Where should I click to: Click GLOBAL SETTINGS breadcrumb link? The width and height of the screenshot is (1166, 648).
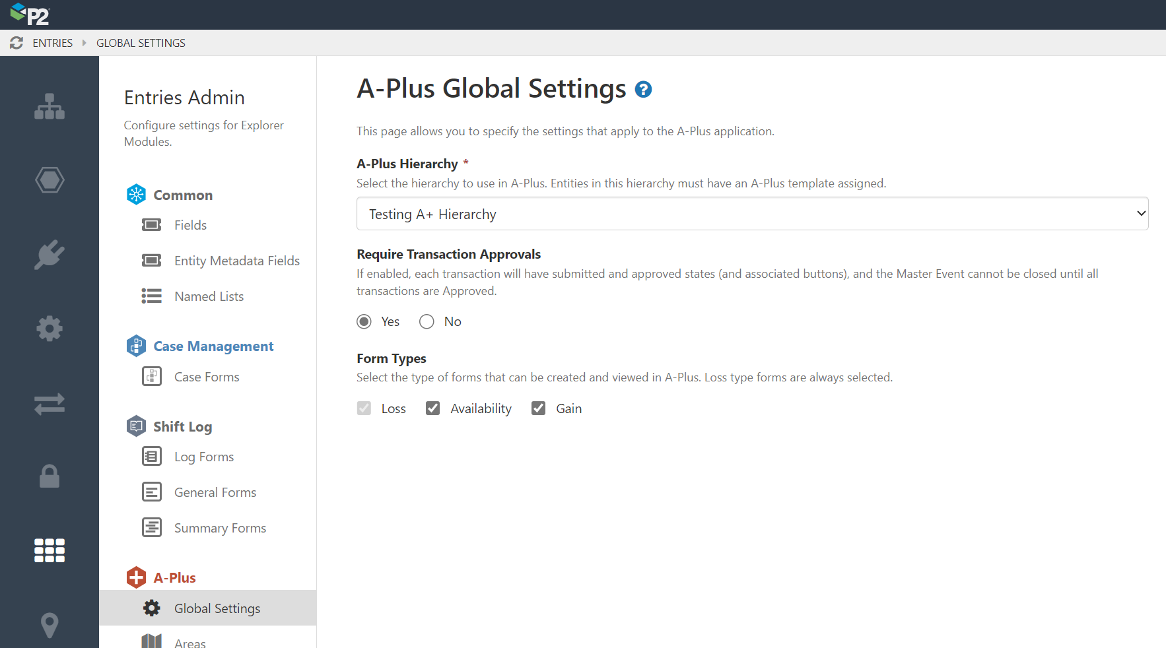[x=141, y=43]
